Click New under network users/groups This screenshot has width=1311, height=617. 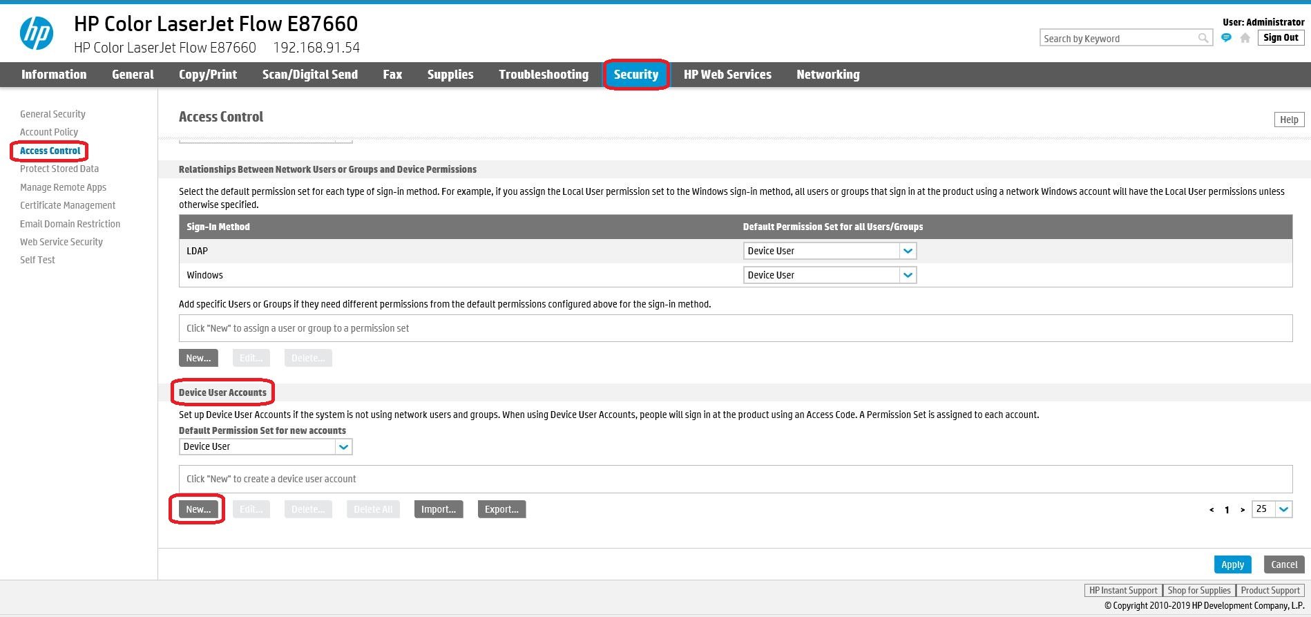[x=198, y=358]
